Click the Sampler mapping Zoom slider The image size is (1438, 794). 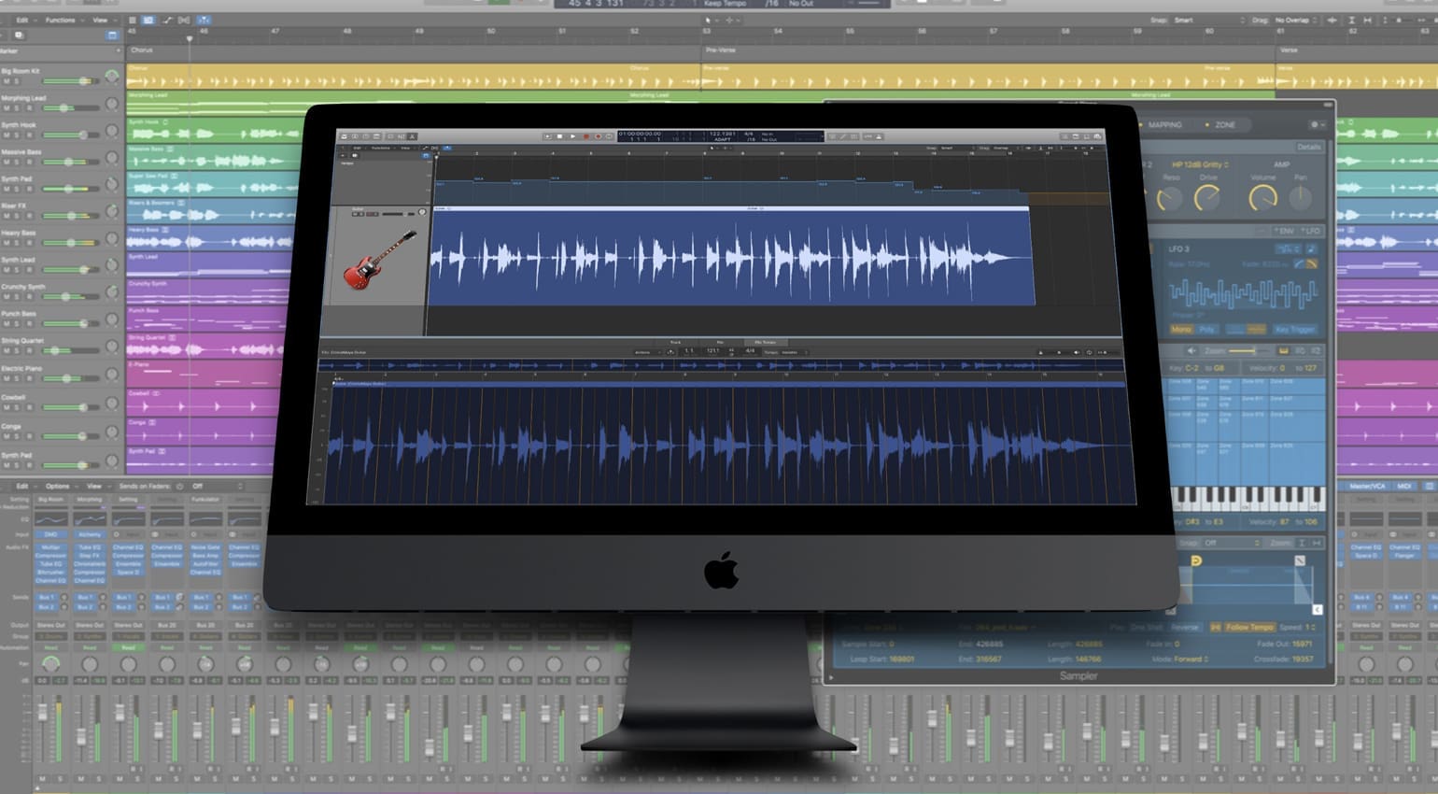point(1248,350)
